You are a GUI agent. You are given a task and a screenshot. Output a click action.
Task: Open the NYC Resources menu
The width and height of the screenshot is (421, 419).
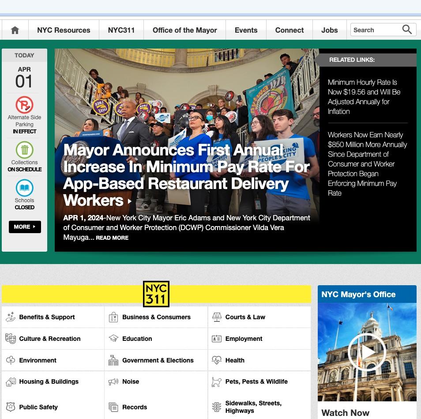64,30
